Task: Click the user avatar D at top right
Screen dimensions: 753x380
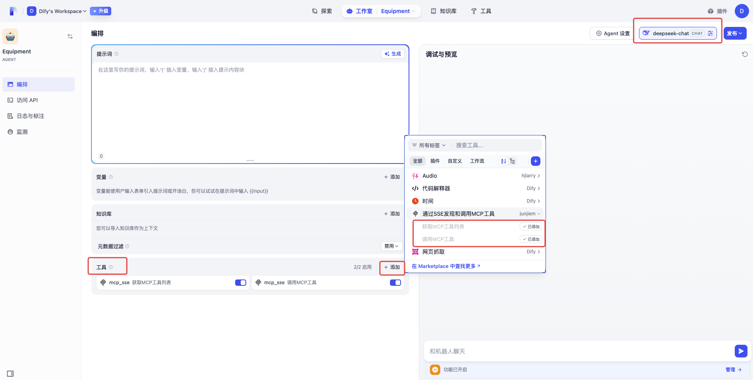Action: (742, 11)
